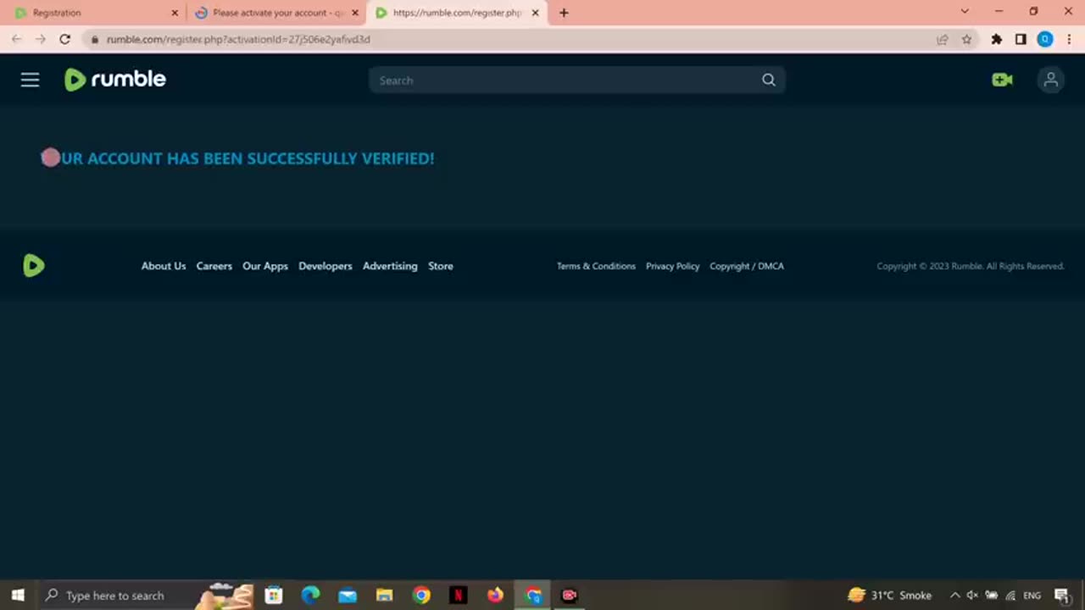
Task: Open the Windows Start menu
Action: point(18,596)
